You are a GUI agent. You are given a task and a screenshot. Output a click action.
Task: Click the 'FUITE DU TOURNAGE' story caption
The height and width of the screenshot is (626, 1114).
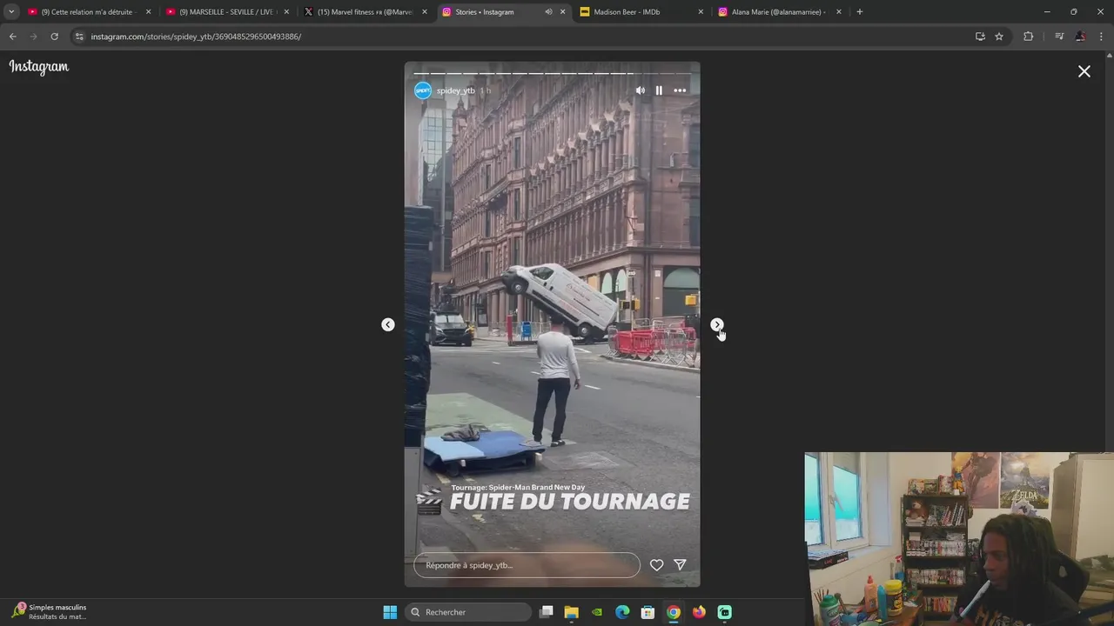(569, 502)
